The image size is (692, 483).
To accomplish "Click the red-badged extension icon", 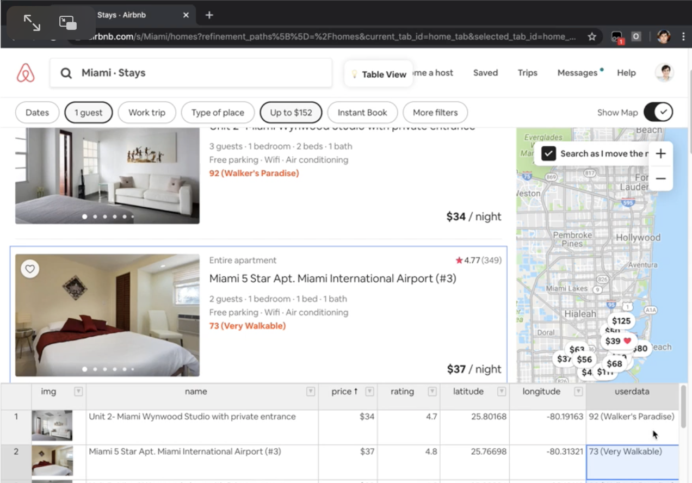I will 617,37.
